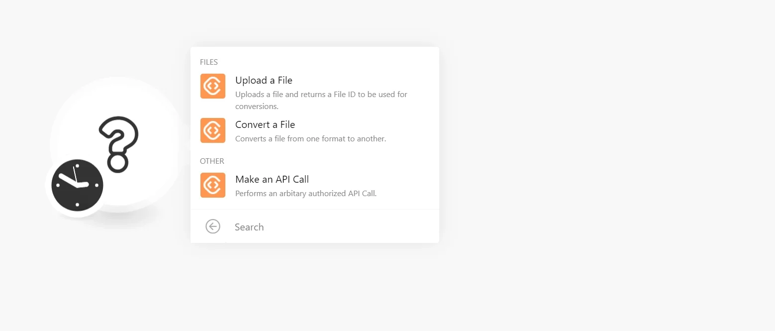Click the FILES section header
775x331 pixels.
209,62
